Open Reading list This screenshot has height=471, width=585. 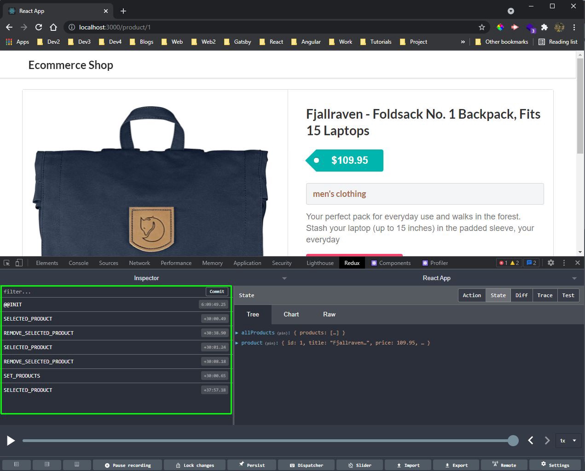click(558, 41)
